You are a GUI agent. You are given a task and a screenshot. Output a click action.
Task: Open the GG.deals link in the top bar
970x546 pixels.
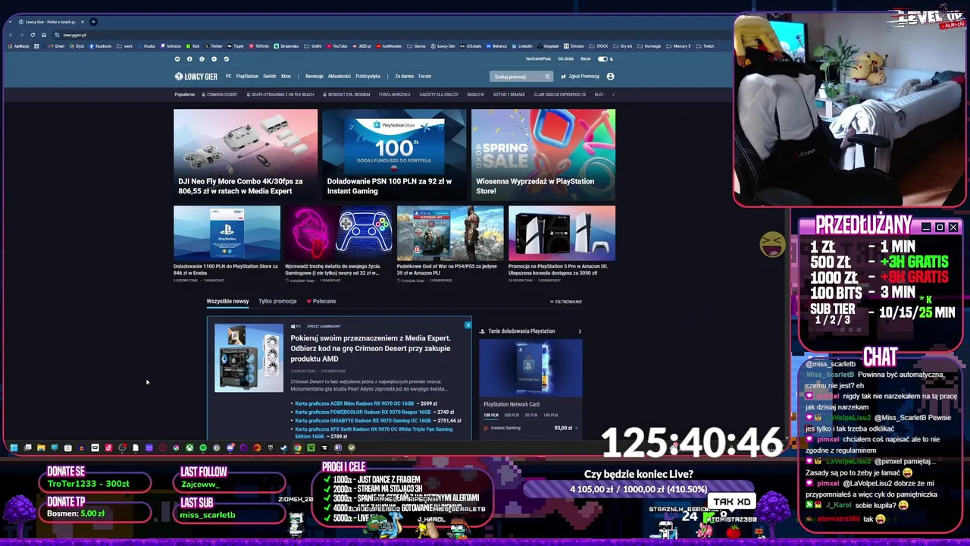coord(565,58)
